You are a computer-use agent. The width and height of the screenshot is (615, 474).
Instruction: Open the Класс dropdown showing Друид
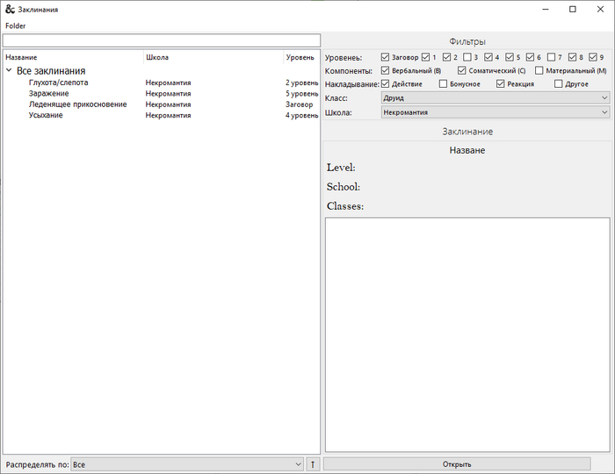pos(495,98)
